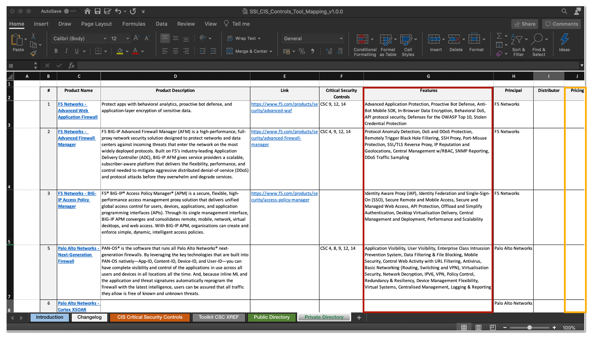Toggle Bold formatting
This screenshot has height=341, width=595.
tap(56, 51)
